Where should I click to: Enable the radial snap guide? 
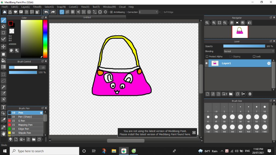tap(84, 12)
